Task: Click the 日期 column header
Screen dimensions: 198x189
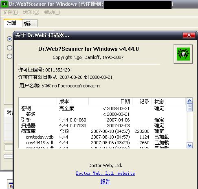Action: [110, 101]
